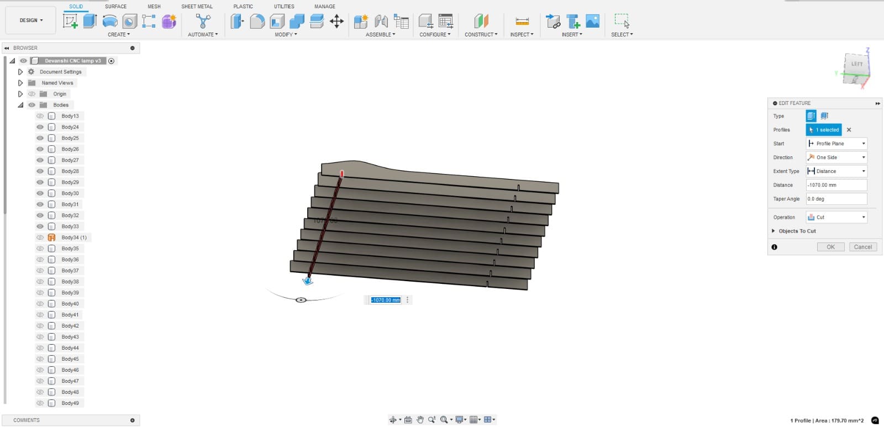Hide Body30 with eye icon
The height and width of the screenshot is (427, 884).
pyautogui.click(x=40, y=193)
